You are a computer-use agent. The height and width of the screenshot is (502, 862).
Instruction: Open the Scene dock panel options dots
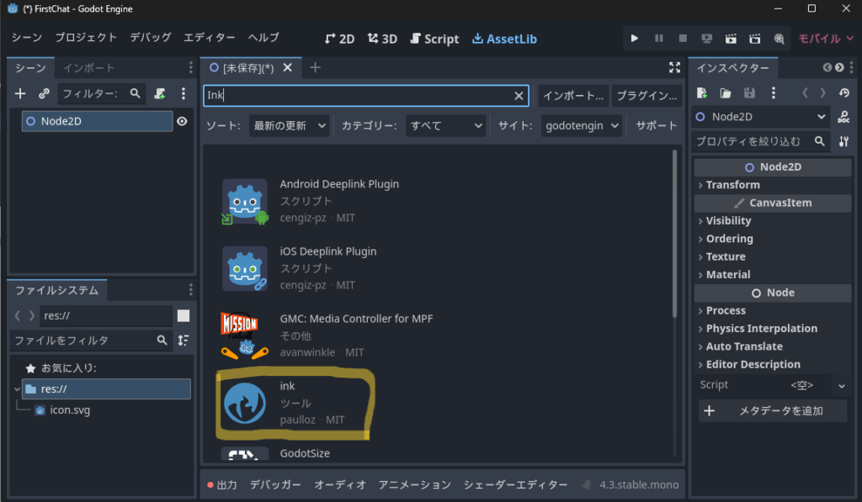191,67
